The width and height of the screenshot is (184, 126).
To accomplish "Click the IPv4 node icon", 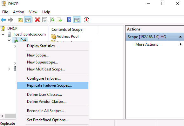I will click(x=16, y=40).
